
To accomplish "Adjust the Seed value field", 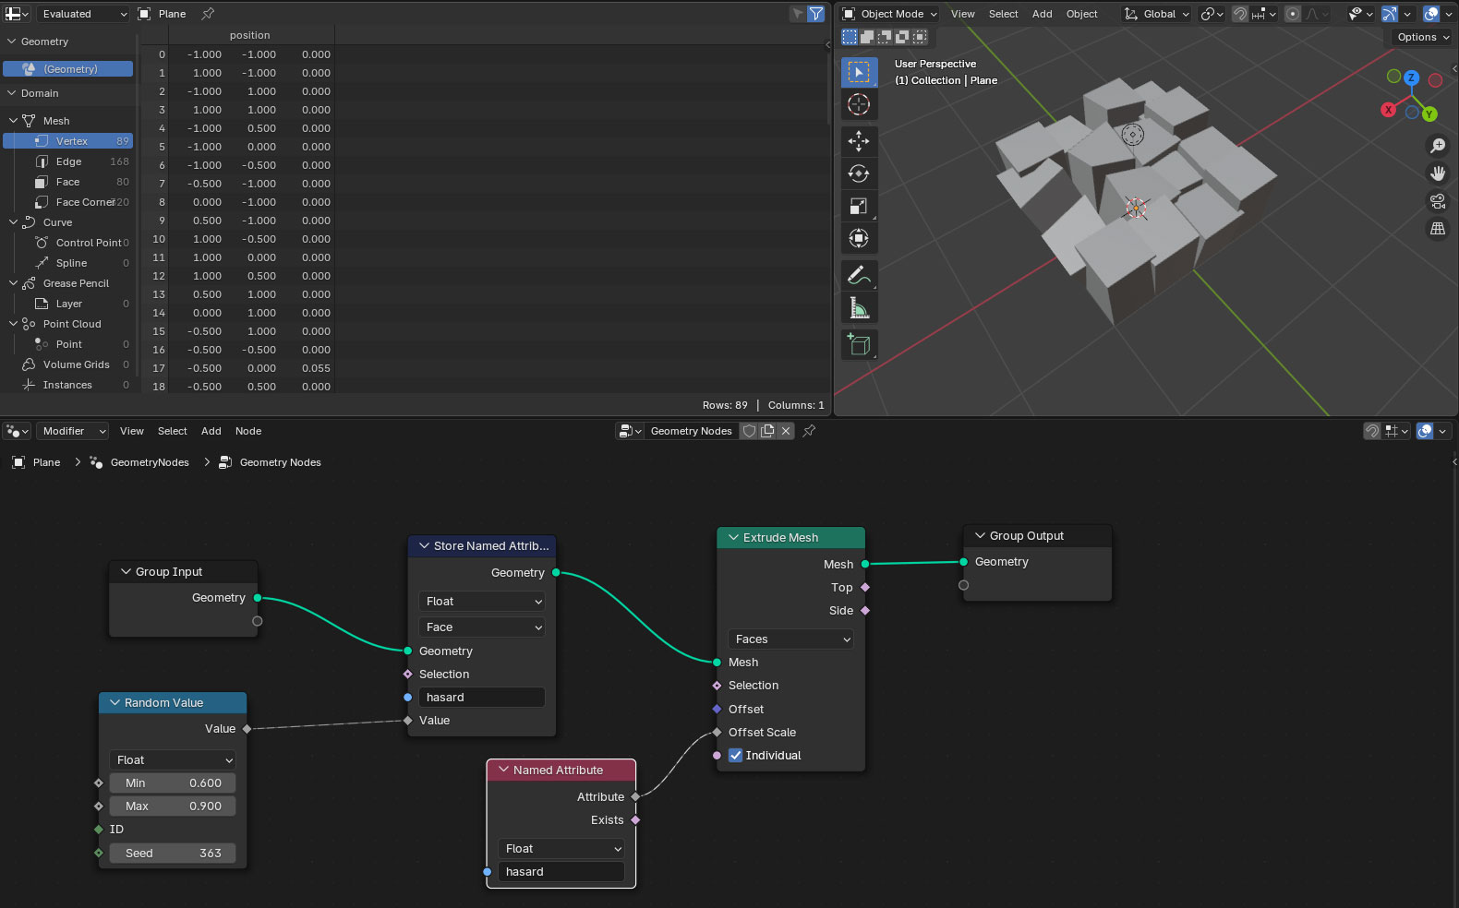I will [173, 854].
